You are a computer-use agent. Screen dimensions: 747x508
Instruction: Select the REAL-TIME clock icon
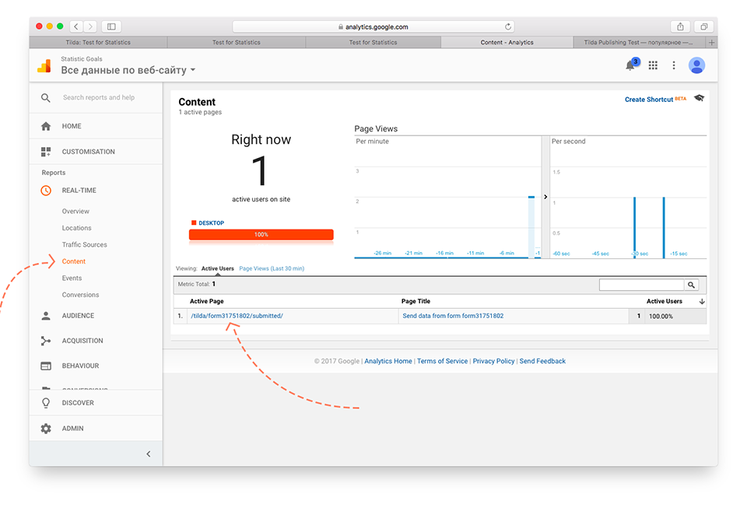[x=45, y=190]
